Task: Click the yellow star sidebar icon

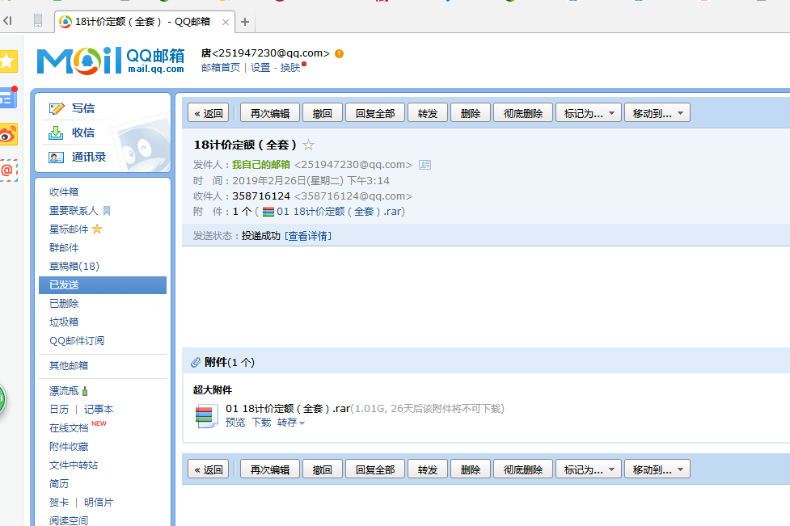Action: (7, 61)
